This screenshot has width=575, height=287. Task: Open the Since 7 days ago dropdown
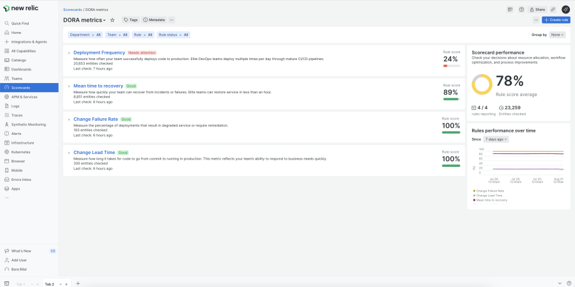[496, 139]
